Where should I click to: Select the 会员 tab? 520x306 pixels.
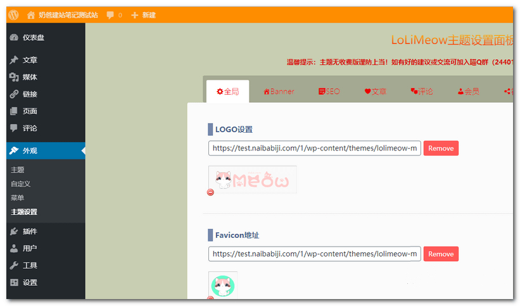(468, 92)
